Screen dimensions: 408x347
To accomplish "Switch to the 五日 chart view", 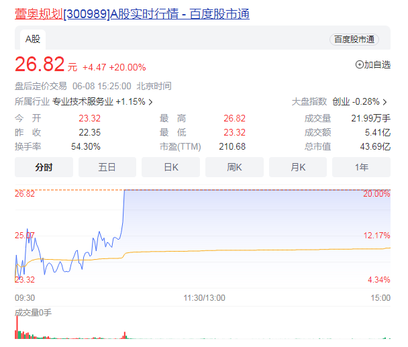I will [x=107, y=166].
